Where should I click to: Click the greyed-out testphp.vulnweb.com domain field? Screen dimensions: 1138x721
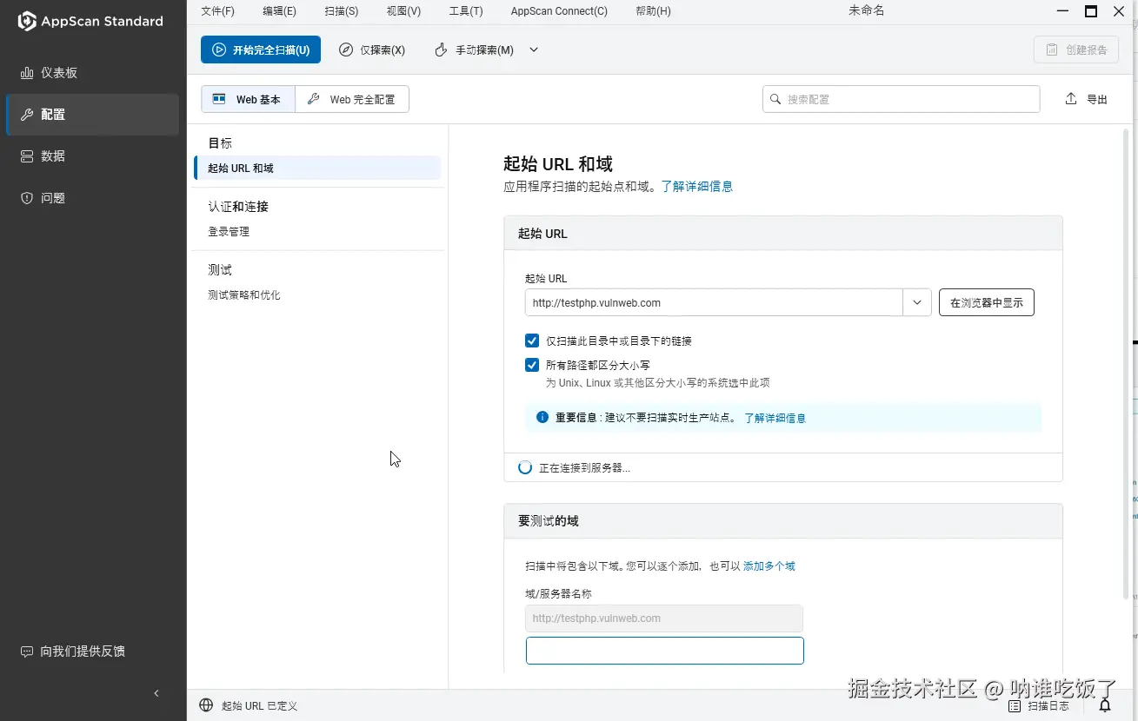(x=664, y=618)
